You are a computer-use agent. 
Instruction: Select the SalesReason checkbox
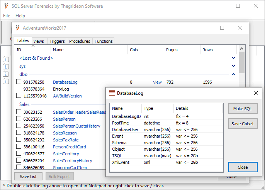point(19,133)
